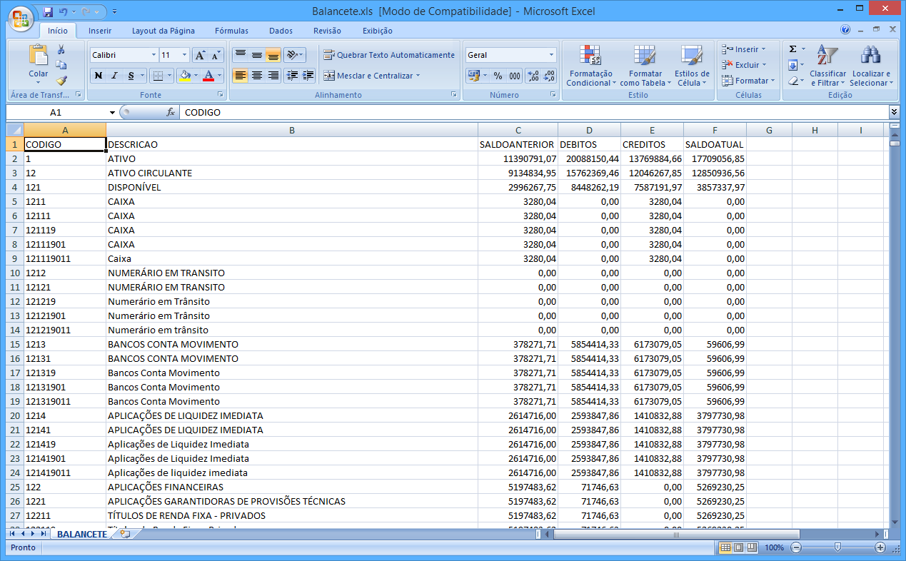This screenshot has height=561, width=906.
Task: Increase decimal places
Action: [533, 76]
